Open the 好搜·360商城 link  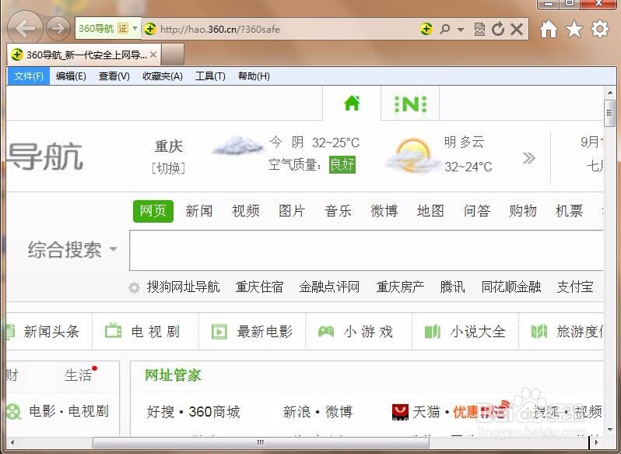193,412
